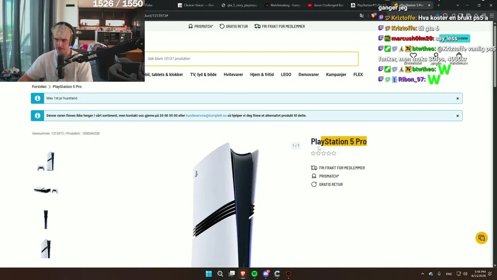Select the thin side-view console thumbnail
Viewport: 497px width, 280px height.
(x=46, y=219)
